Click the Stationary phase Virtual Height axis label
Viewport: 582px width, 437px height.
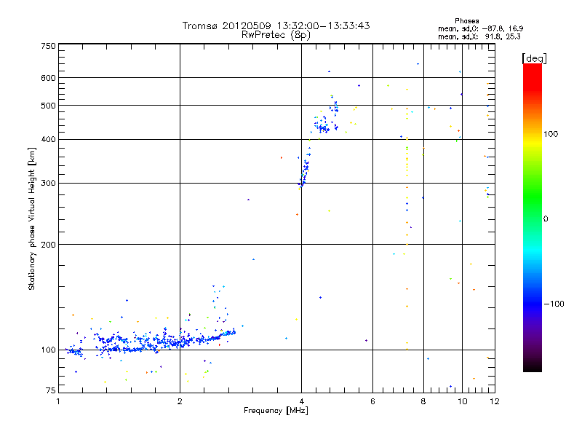pyautogui.click(x=31, y=219)
